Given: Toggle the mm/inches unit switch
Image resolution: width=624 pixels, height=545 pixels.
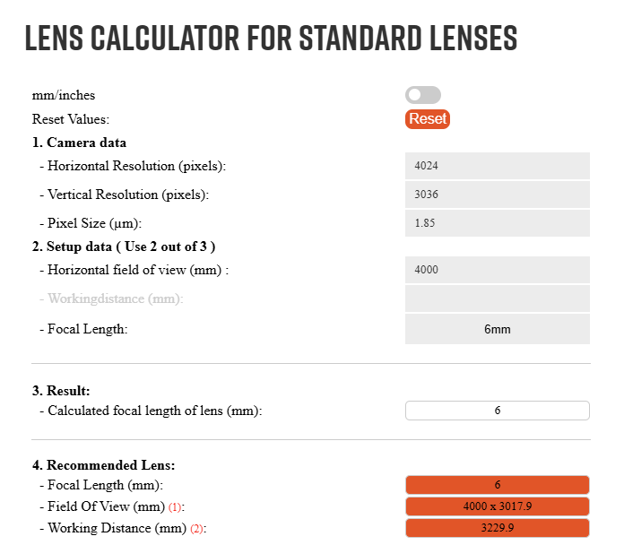Looking at the screenshot, I should [x=423, y=95].
